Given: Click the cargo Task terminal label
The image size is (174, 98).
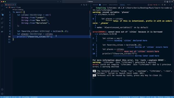Looking at the screenshot, I should [x=153, y=5].
